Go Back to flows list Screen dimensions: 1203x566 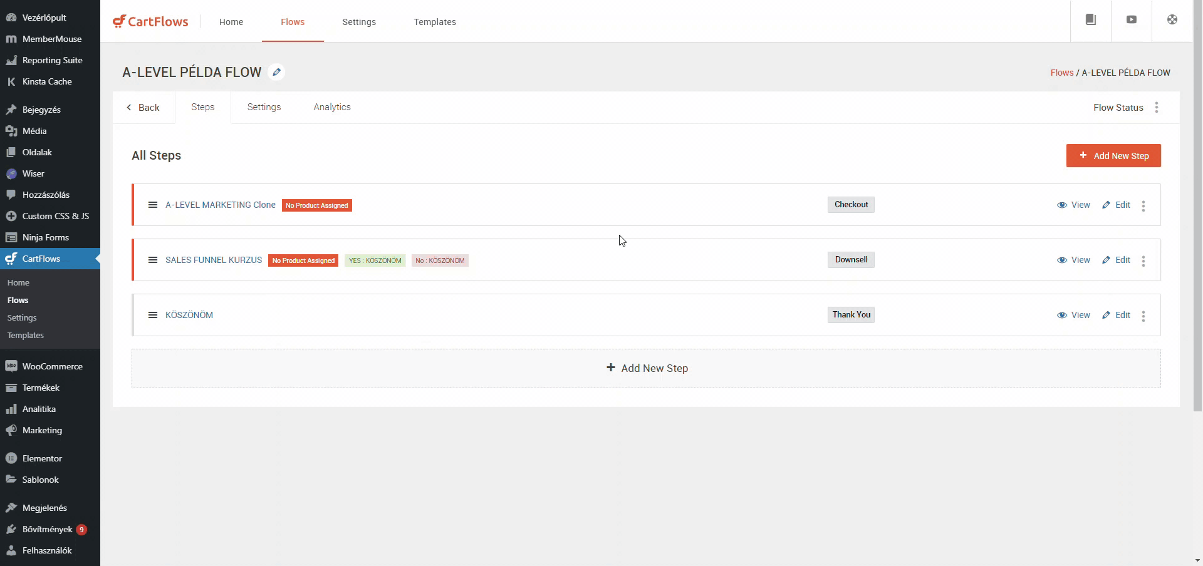(143, 108)
